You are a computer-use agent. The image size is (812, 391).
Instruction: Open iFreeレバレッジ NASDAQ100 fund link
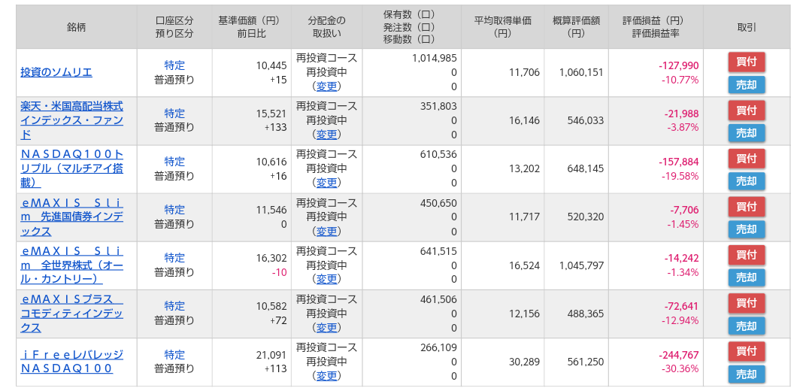coord(72,362)
